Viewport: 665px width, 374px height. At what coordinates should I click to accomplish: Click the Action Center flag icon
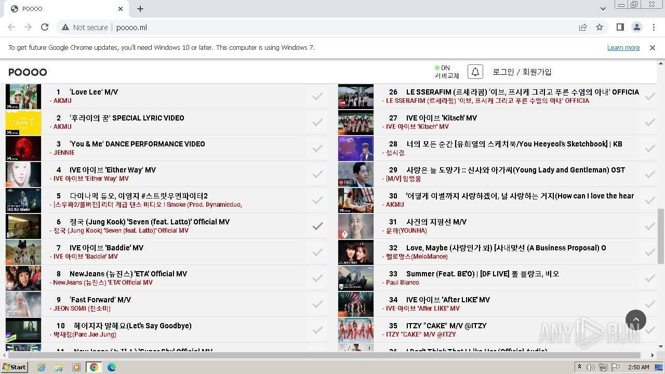pos(616,367)
